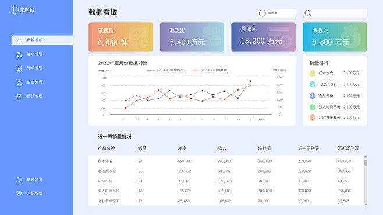Click rank 4 badge for 双人时尚吊椅
Screen dimensions: 383x215
click(x=313, y=107)
